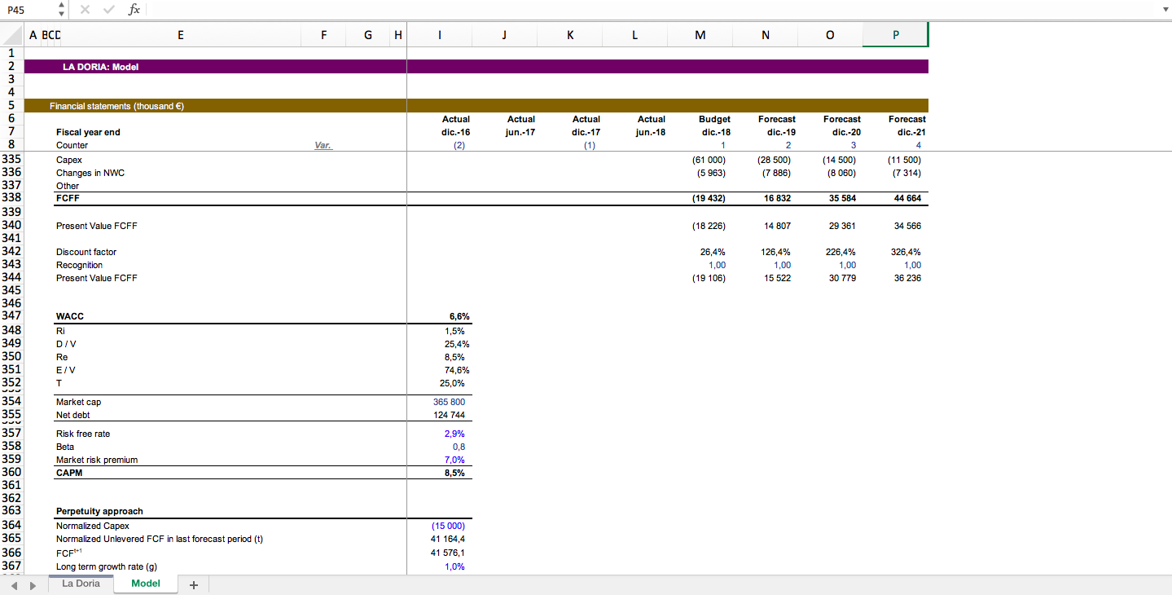The width and height of the screenshot is (1172, 595).
Task: Go to previous sheet with left arrow
Action: (x=15, y=584)
